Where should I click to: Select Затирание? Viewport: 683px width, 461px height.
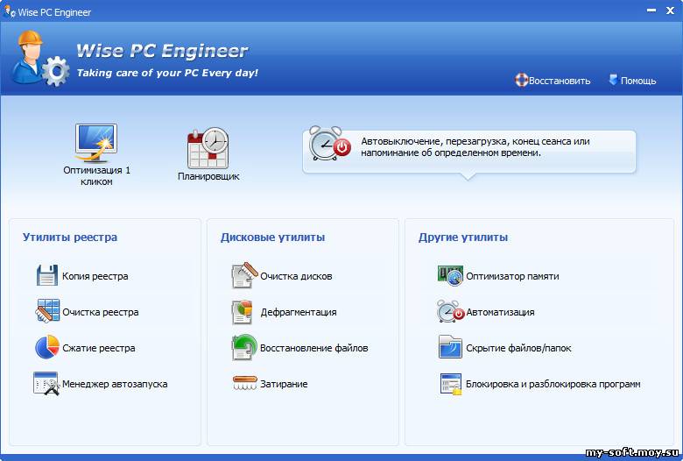284,384
